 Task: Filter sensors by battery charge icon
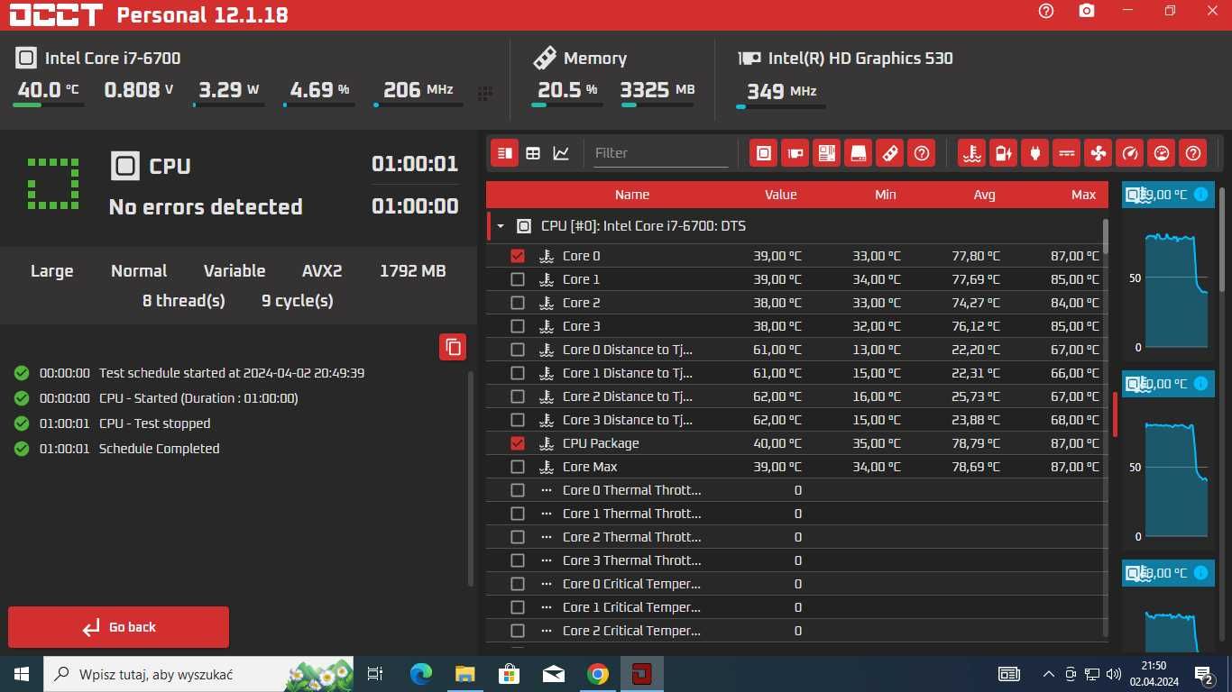coord(1003,153)
